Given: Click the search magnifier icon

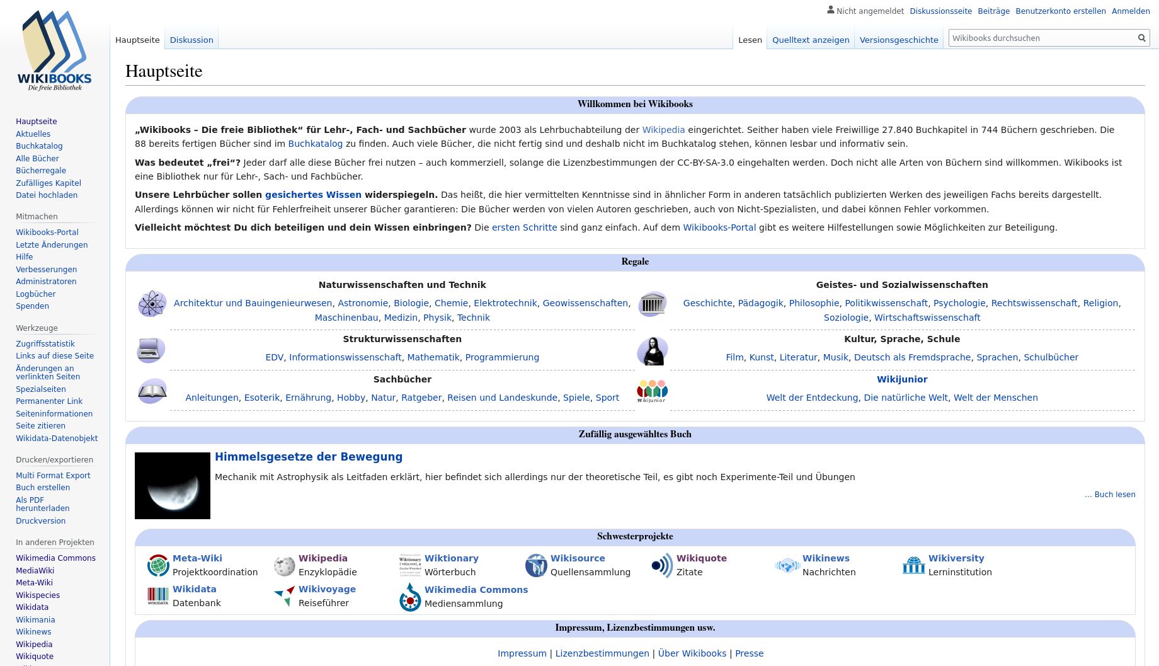Looking at the screenshot, I should pos(1141,38).
